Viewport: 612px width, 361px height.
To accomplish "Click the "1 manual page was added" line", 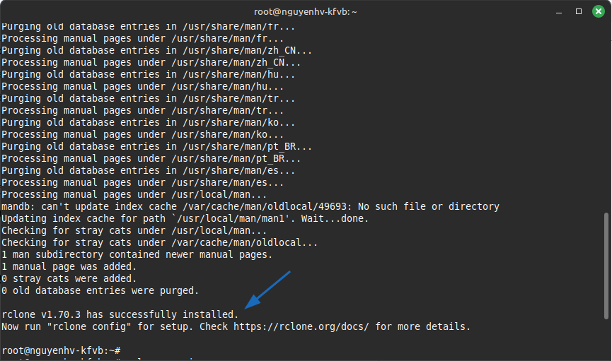I will (x=69, y=266).
